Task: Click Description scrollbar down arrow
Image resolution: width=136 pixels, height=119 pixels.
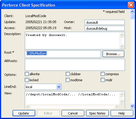Action: [x=122, y=46]
